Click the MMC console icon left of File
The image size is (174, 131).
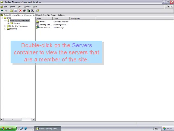click(2, 7)
